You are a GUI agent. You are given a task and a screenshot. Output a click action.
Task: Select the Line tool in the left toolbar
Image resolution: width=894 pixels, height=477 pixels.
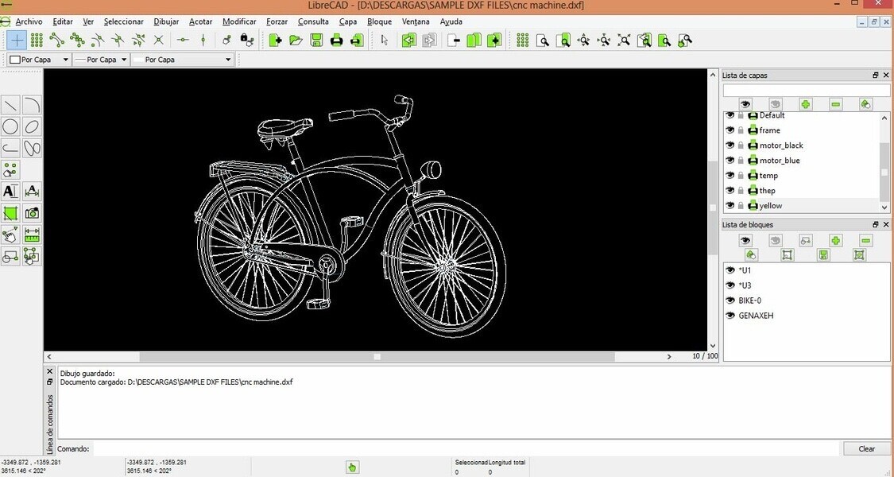(x=10, y=104)
